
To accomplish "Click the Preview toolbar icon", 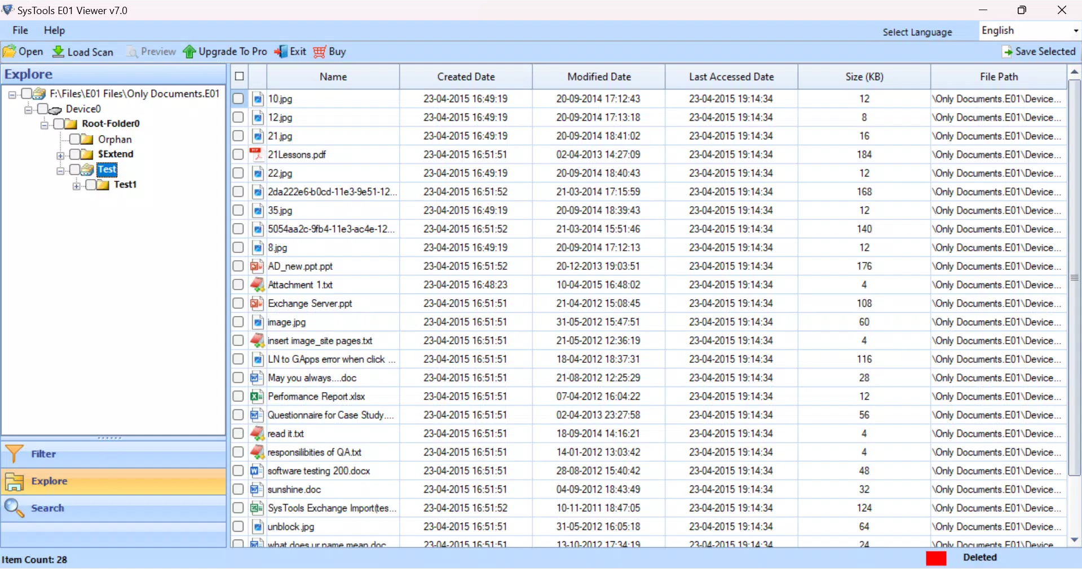I will tap(132, 52).
